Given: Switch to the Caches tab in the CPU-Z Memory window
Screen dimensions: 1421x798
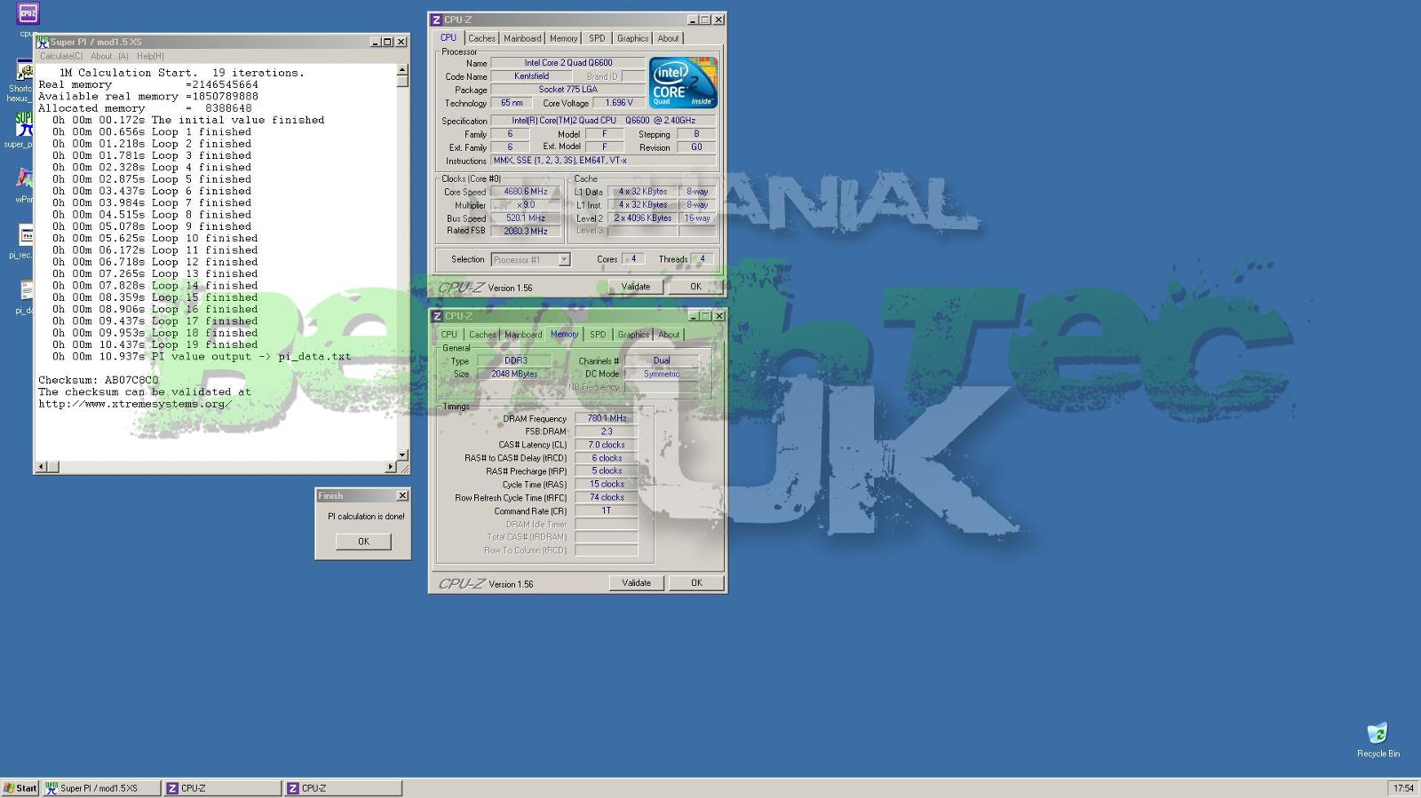Looking at the screenshot, I should click(482, 335).
